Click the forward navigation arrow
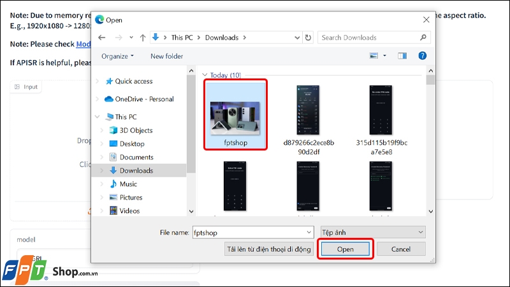This screenshot has height=287, width=510. click(x=119, y=38)
